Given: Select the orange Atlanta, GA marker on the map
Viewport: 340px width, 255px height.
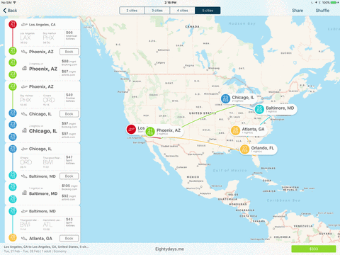Looking at the screenshot, I should 235,130.
